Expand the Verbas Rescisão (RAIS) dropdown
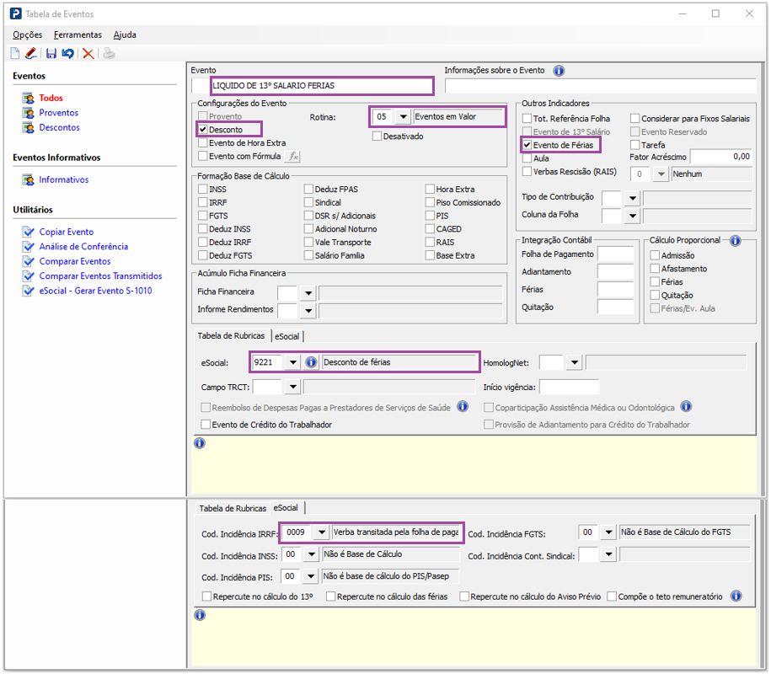Viewport: 771px width, 674px height. pyautogui.click(x=661, y=174)
